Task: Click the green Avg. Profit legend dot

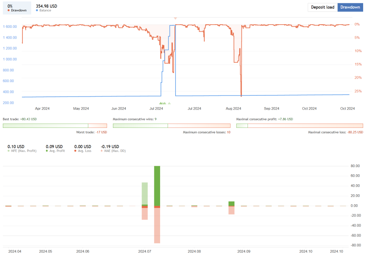Action: [x=47, y=151]
